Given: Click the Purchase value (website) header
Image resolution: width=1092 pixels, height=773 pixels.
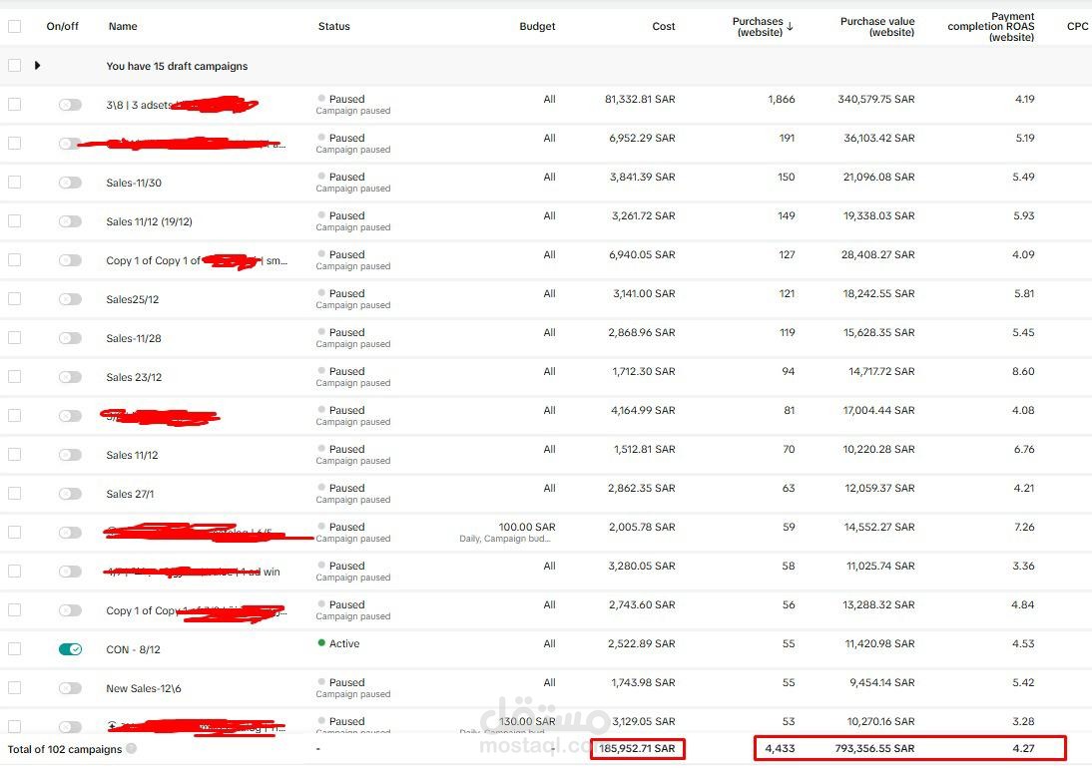Looking at the screenshot, I should click(877, 27).
